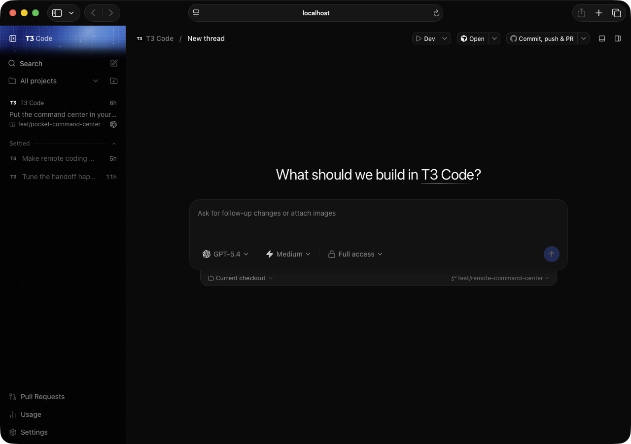
Task: Click the Usage bar chart icon
Action: click(x=13, y=414)
